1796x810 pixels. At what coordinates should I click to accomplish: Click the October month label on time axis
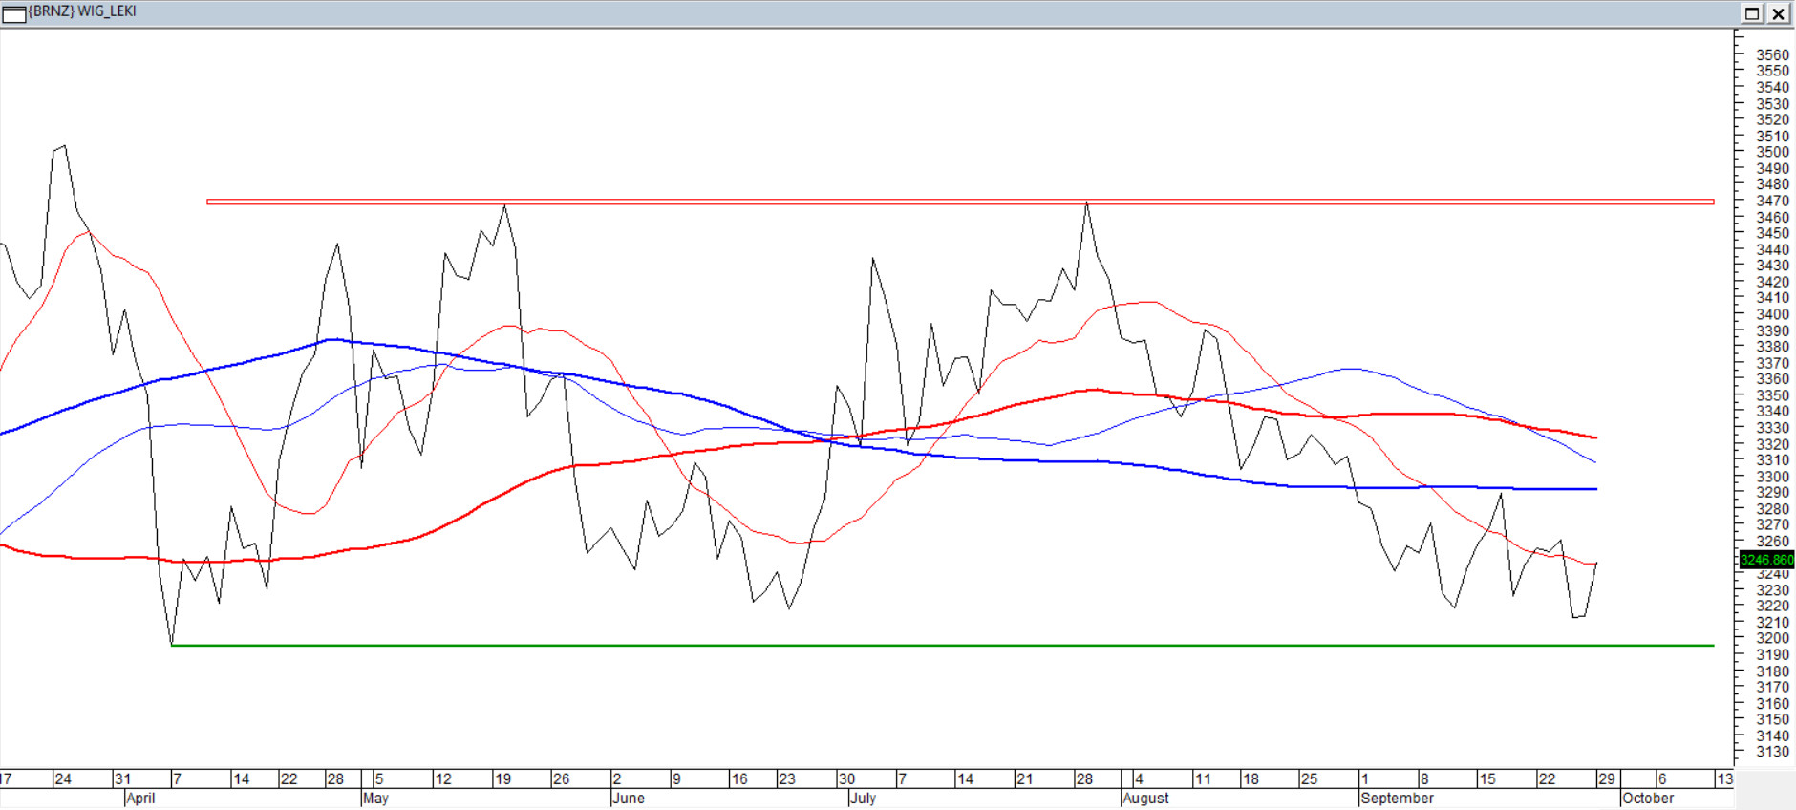tap(1648, 799)
